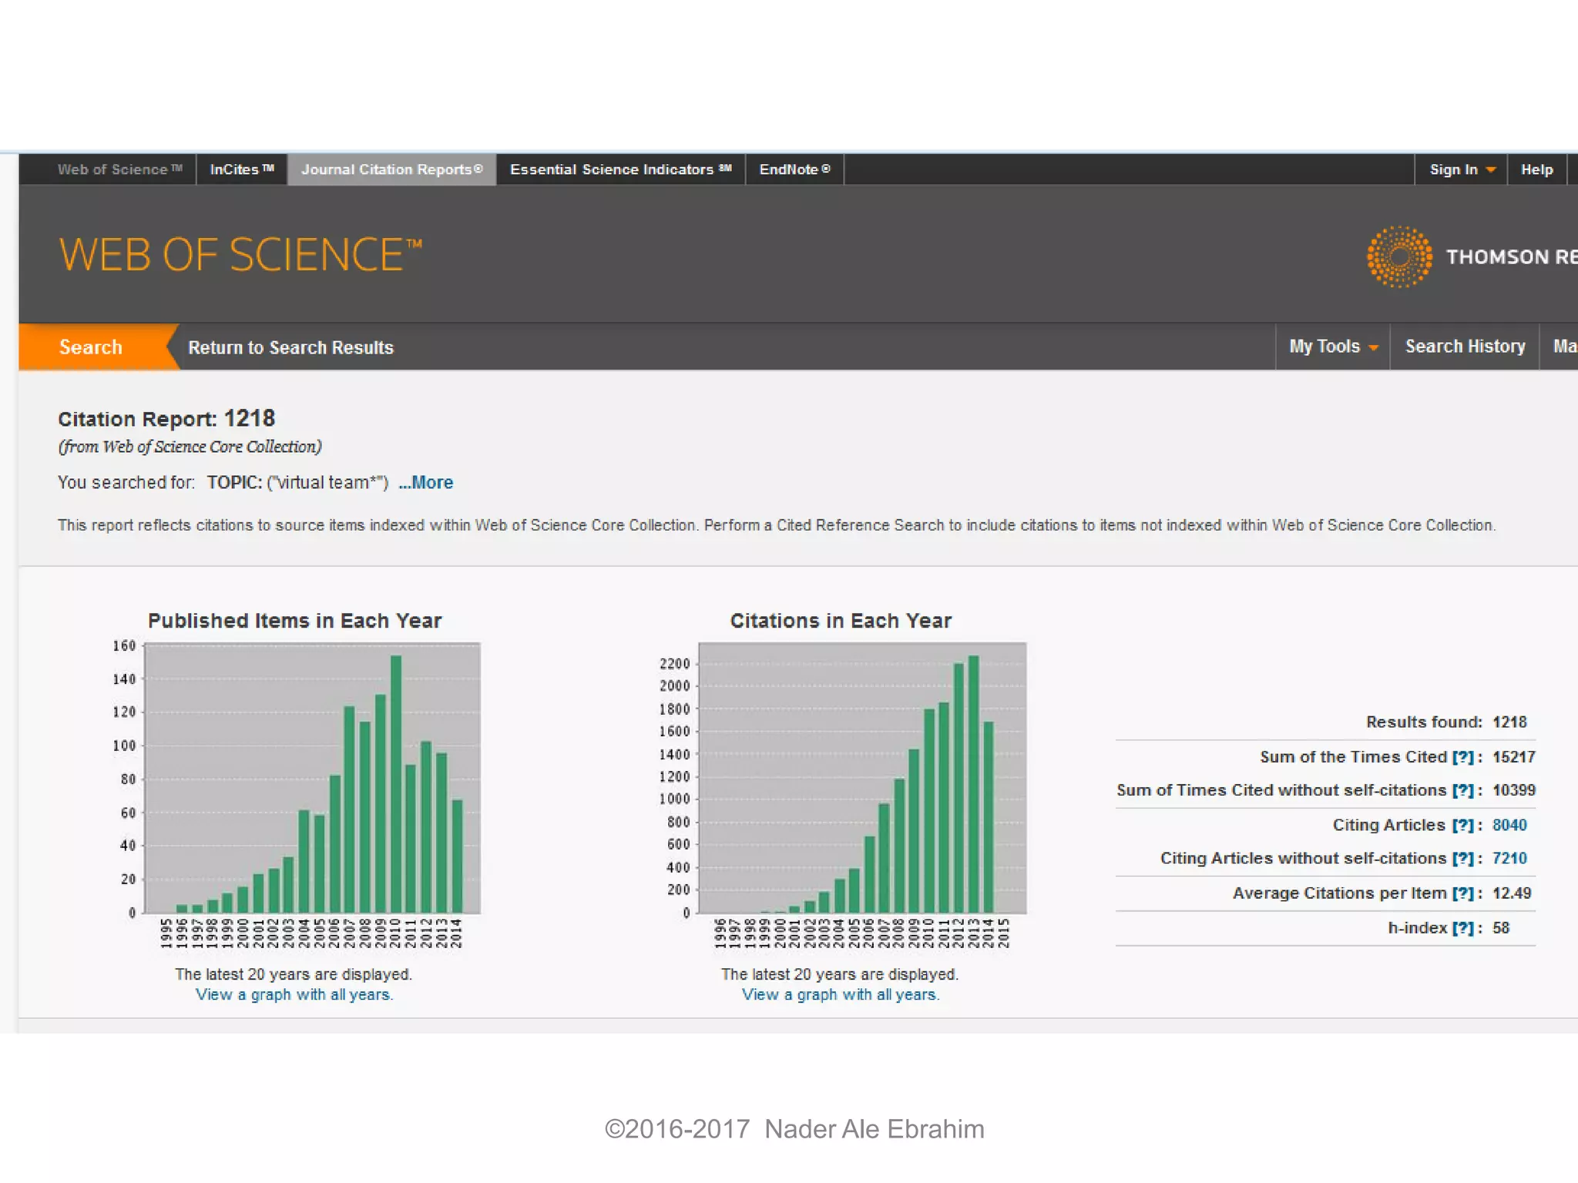
Task: Click help icon beside h-index
Action: pyautogui.click(x=1462, y=928)
